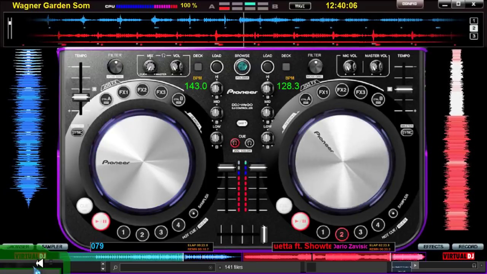Click the browser search field
Viewport: 487px width, 274px height.
coord(167,268)
